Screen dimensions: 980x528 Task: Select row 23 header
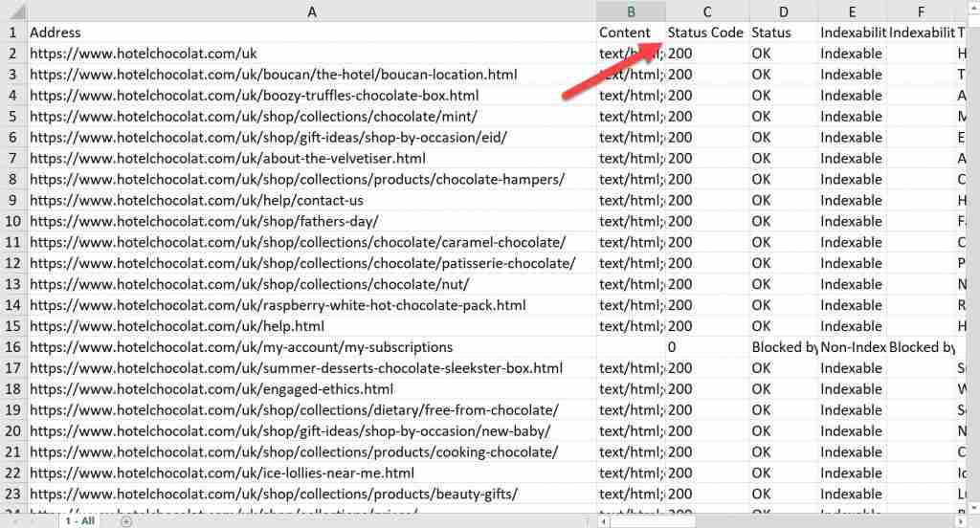13,494
